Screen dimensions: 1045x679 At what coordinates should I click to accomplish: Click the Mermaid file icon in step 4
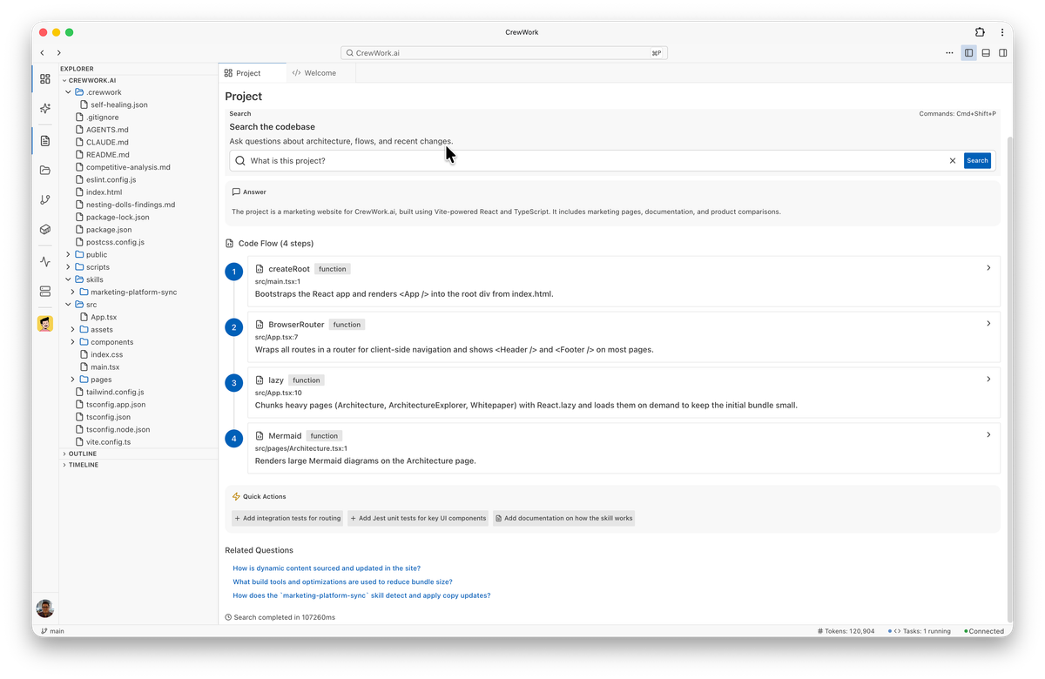click(x=260, y=436)
